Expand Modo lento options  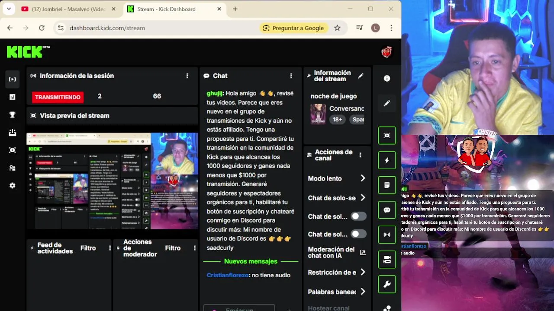coord(363,178)
